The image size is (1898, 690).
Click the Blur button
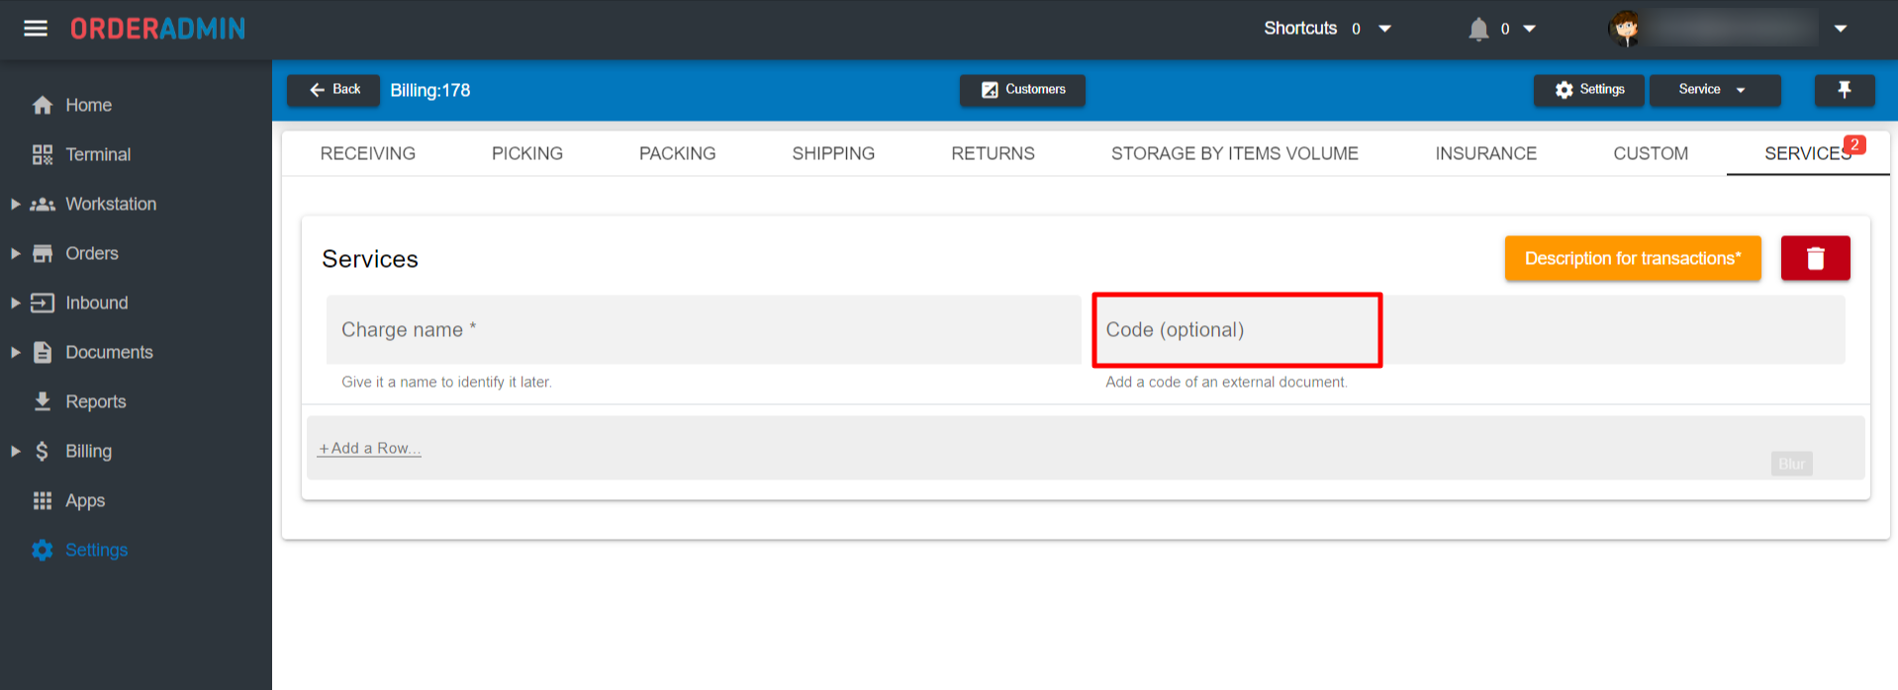tap(1792, 464)
